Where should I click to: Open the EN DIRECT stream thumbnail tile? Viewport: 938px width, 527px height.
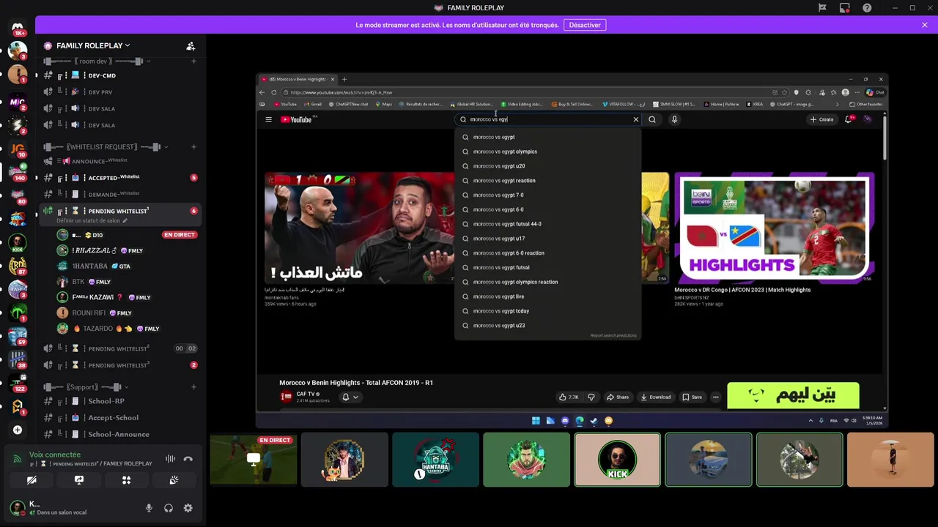pos(254,460)
